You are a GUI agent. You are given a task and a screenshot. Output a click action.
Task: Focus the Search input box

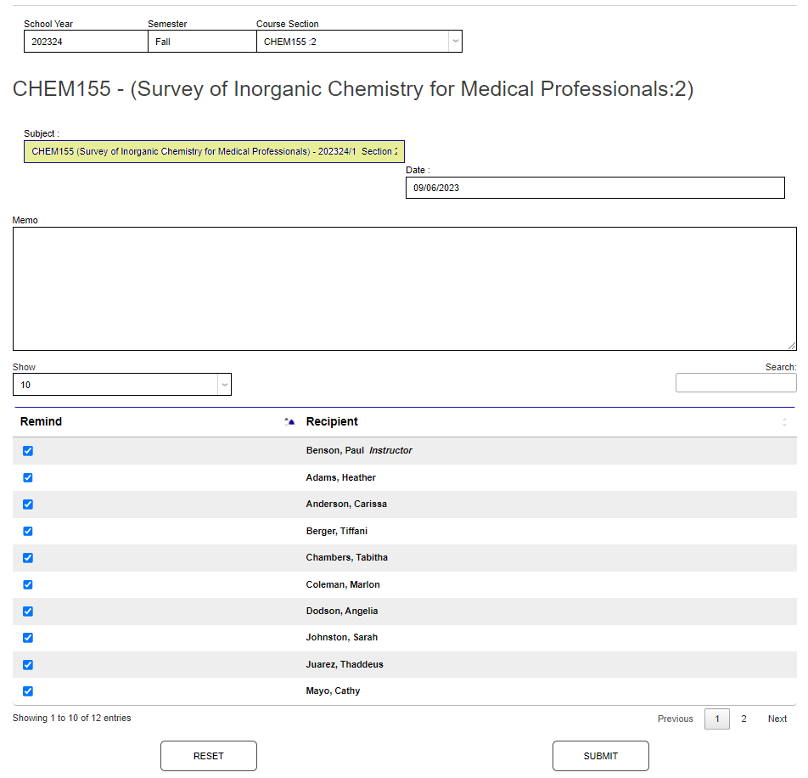tap(735, 383)
